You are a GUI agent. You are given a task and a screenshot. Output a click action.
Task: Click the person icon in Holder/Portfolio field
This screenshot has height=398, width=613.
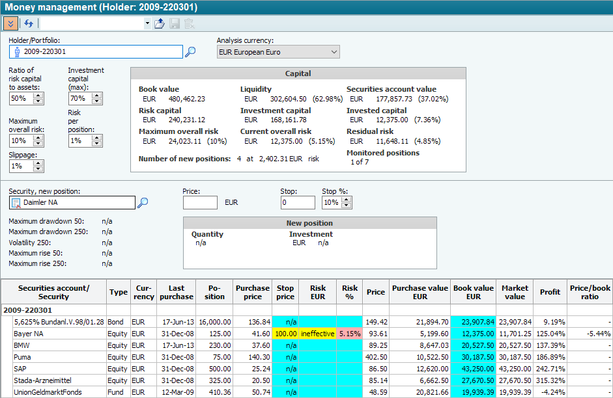point(17,52)
